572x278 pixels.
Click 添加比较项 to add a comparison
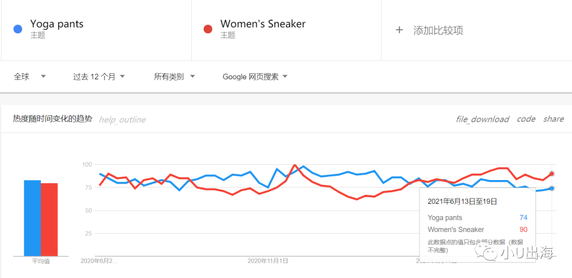[438, 30]
